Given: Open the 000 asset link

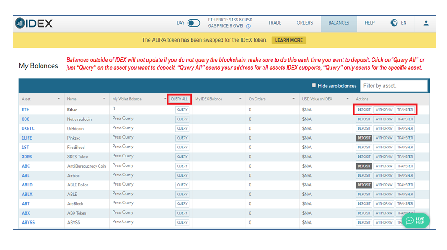Looking at the screenshot, I should pos(25,119).
